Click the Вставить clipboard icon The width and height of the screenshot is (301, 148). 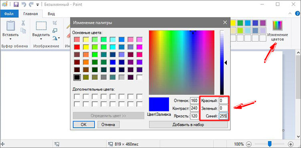pos(10,26)
